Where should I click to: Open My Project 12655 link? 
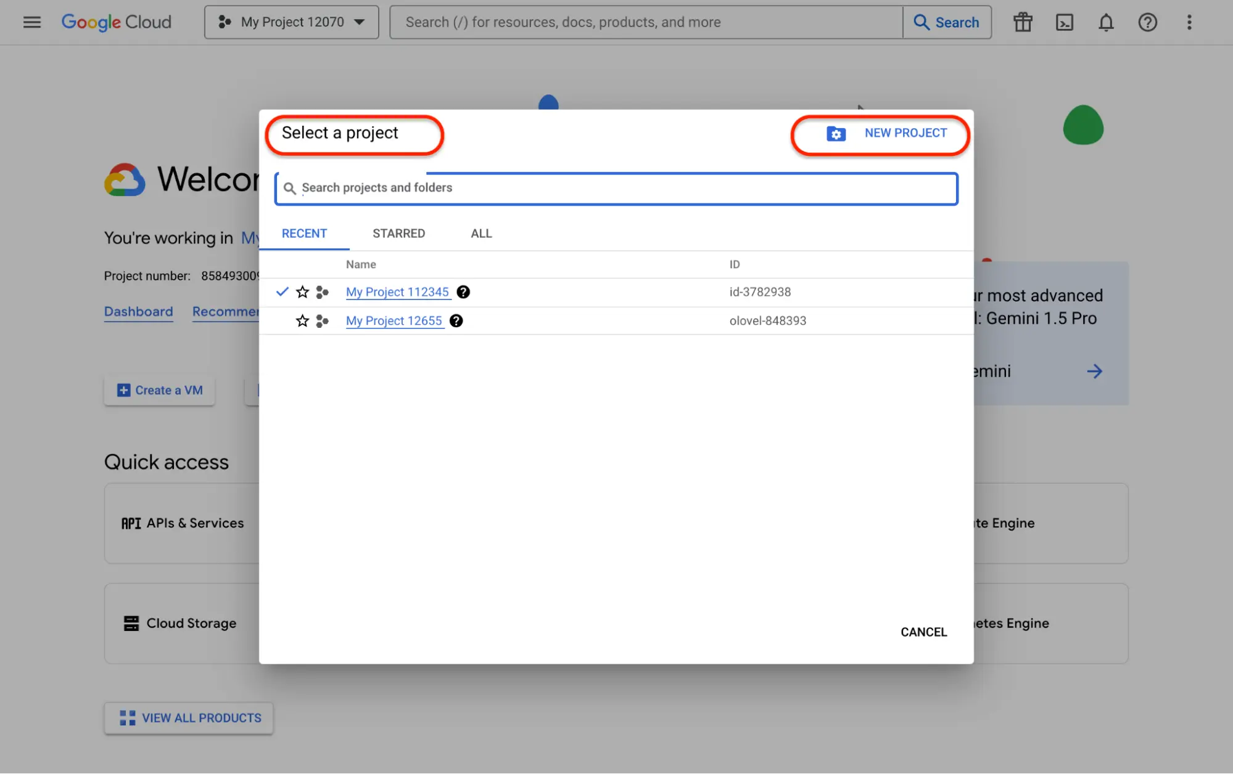(394, 321)
